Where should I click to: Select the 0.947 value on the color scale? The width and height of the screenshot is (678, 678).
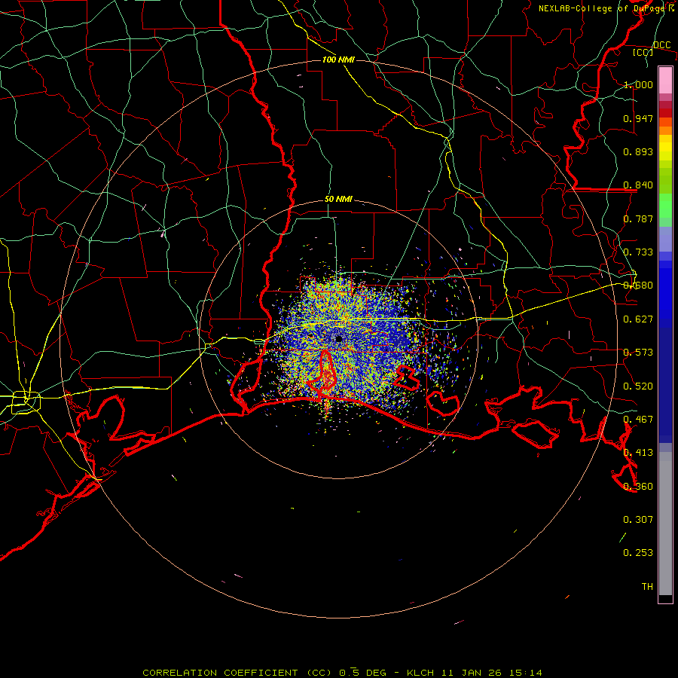pyautogui.click(x=638, y=118)
